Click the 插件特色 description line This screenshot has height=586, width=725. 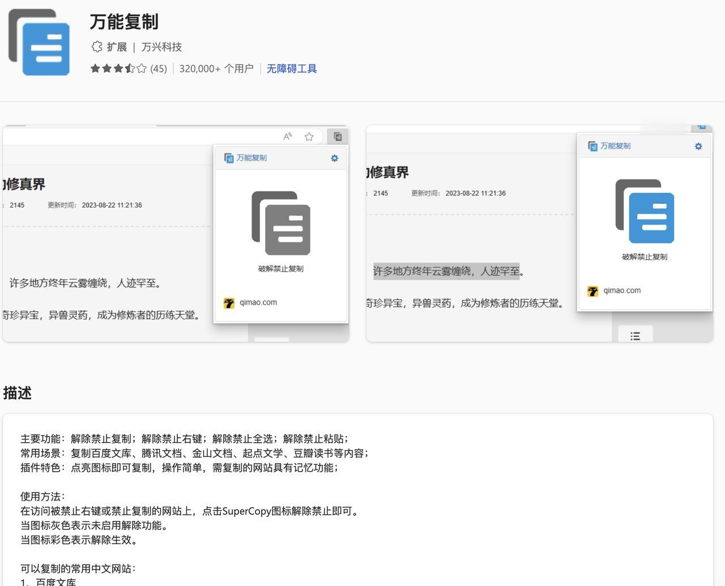point(180,468)
